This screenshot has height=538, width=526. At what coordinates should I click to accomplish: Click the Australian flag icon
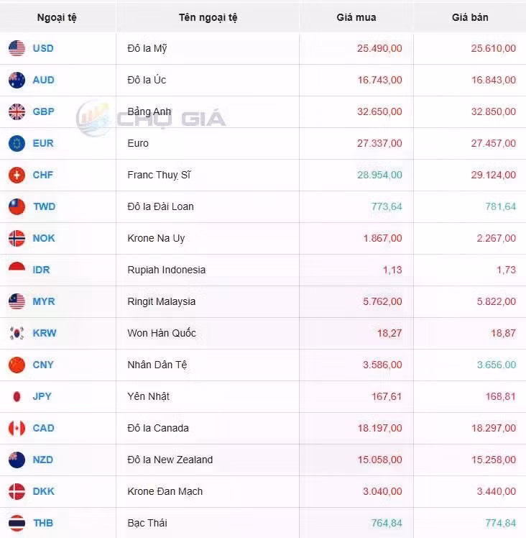click(x=17, y=80)
